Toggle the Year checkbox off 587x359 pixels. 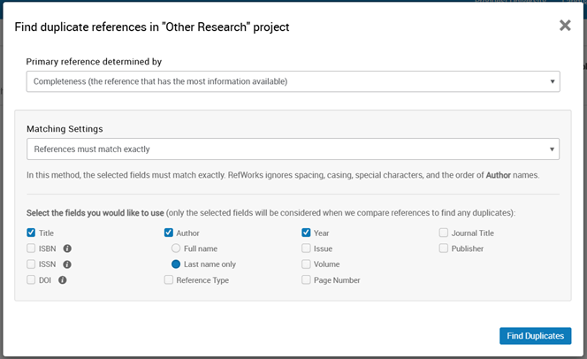307,233
